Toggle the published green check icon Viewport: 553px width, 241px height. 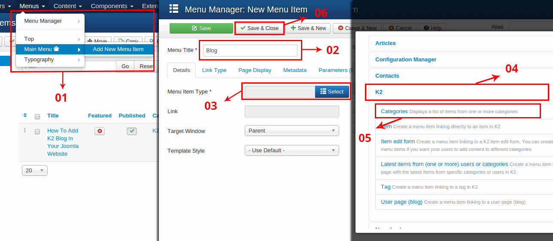[132, 131]
